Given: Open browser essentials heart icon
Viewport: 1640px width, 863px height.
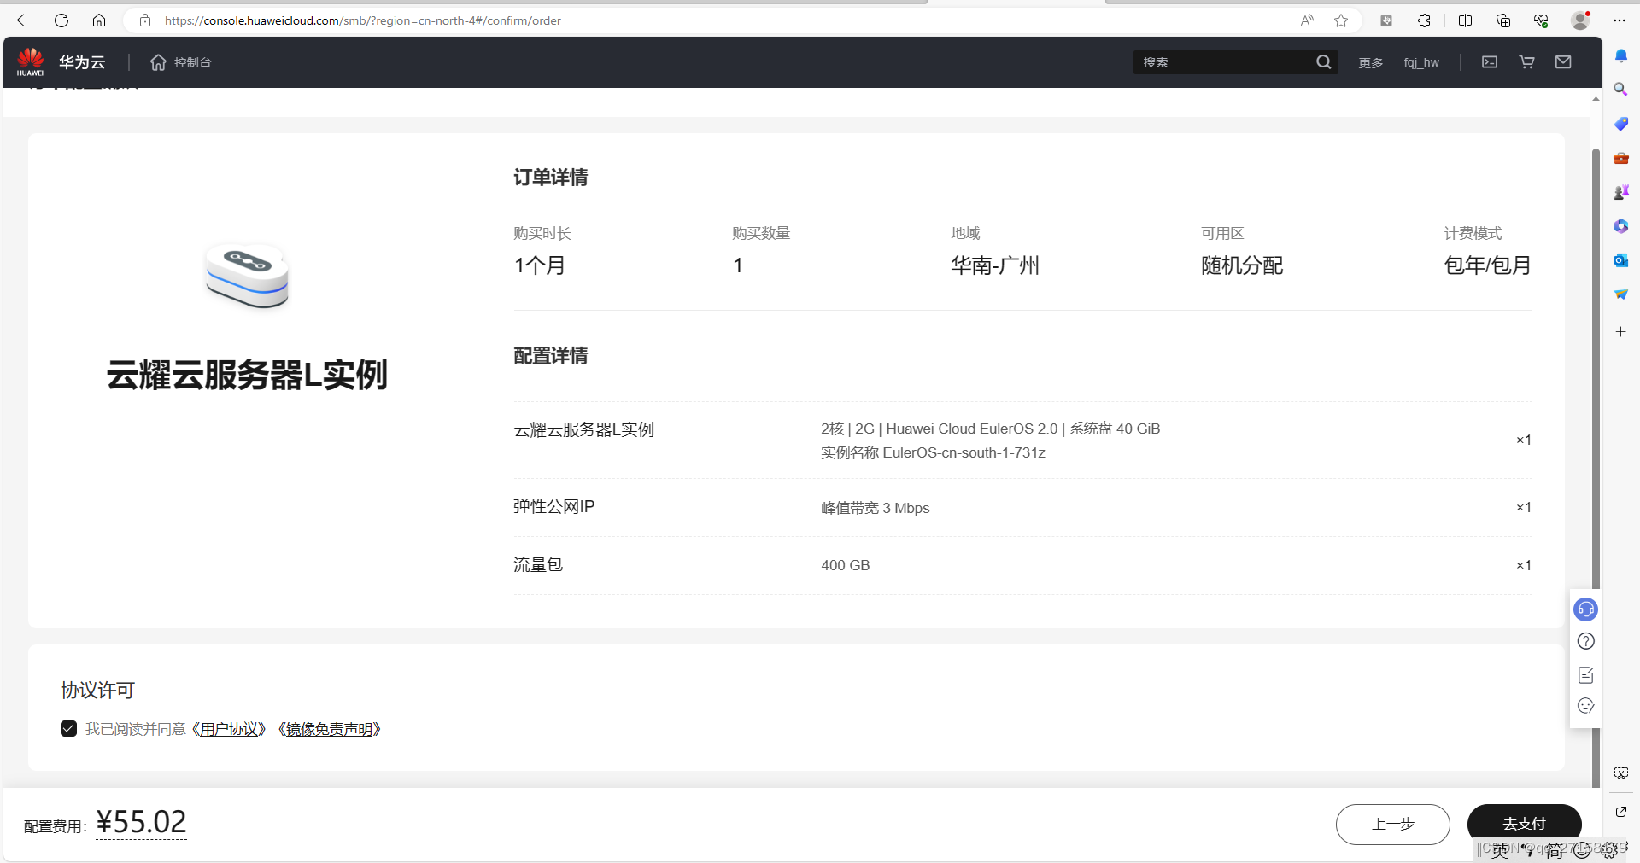Looking at the screenshot, I should point(1541,20).
